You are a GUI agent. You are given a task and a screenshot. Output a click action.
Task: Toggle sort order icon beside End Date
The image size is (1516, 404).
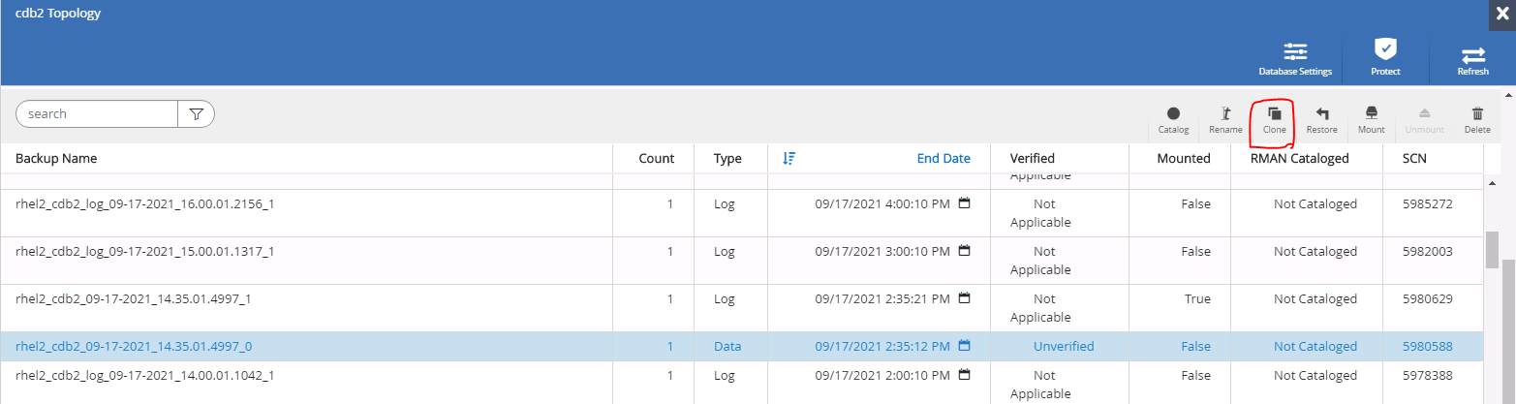point(789,159)
